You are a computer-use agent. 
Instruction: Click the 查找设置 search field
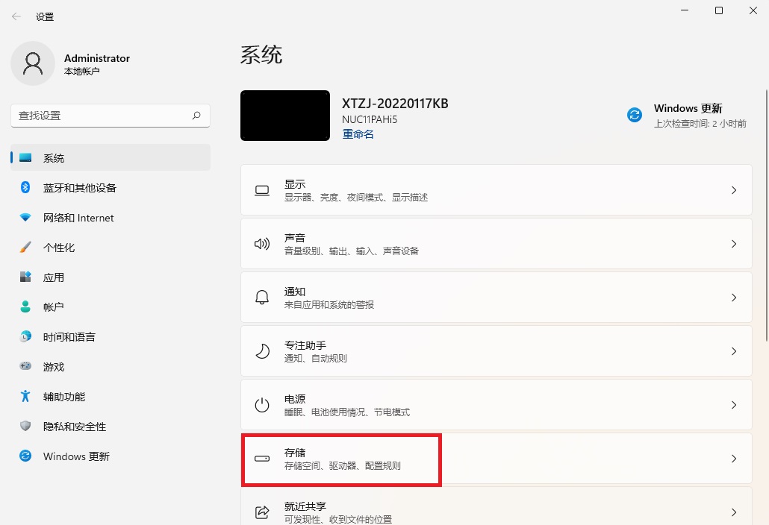110,116
